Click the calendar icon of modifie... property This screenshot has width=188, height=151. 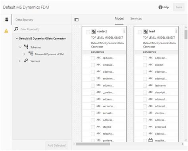pos(150,140)
